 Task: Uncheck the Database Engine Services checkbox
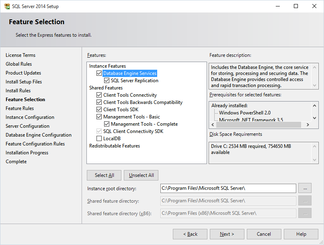tap(99, 73)
